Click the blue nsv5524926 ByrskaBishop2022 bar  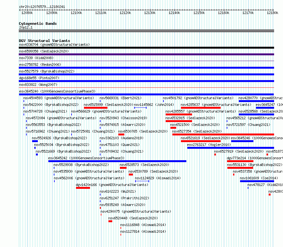coord(35,141)
